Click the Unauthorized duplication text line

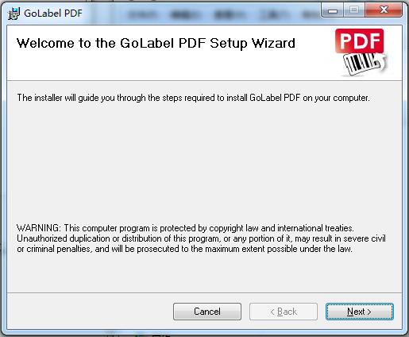(x=201, y=238)
